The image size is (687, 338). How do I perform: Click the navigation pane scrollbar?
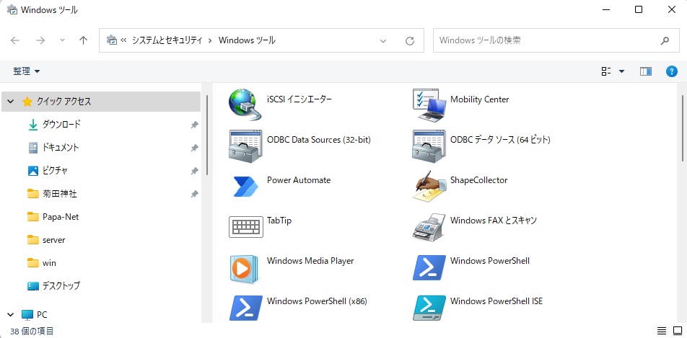pos(207,135)
